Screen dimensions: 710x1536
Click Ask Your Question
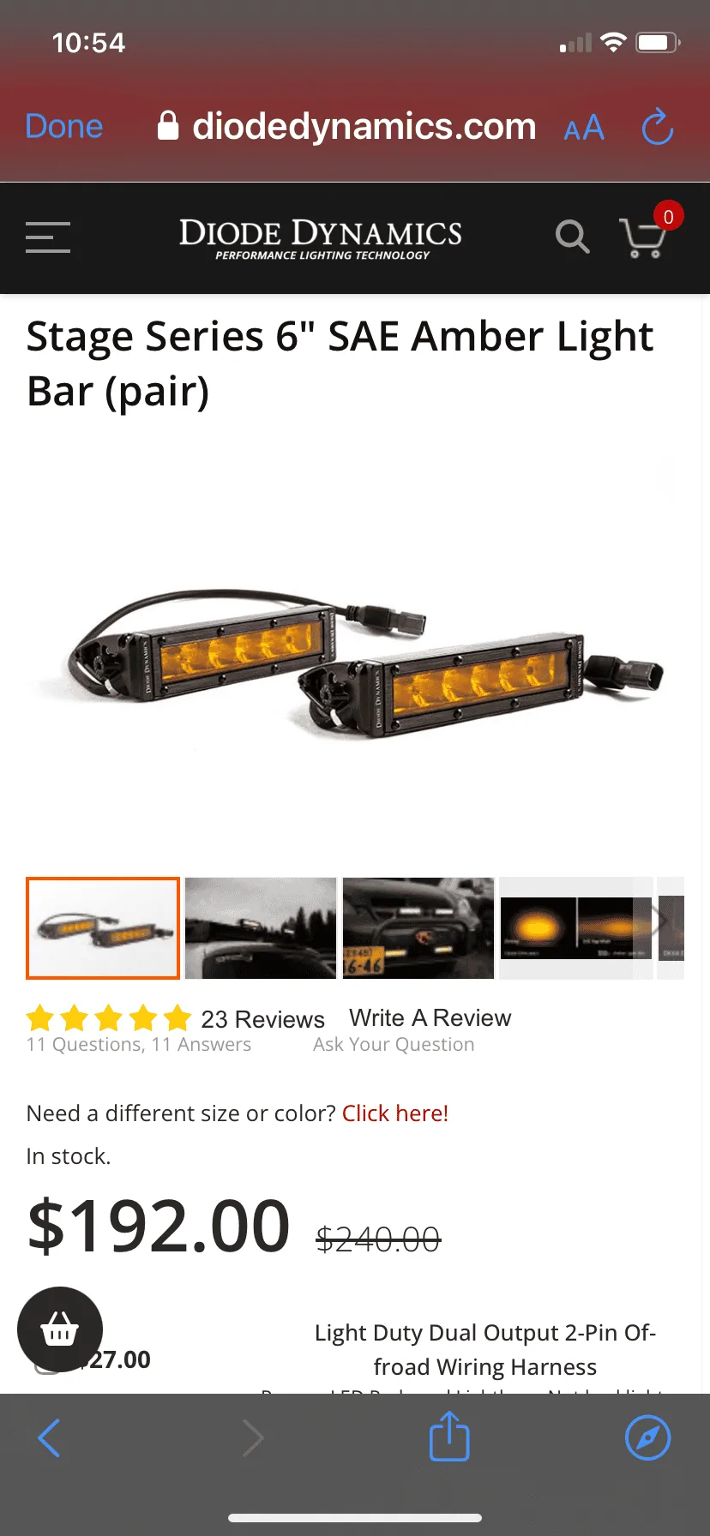coord(394,1044)
